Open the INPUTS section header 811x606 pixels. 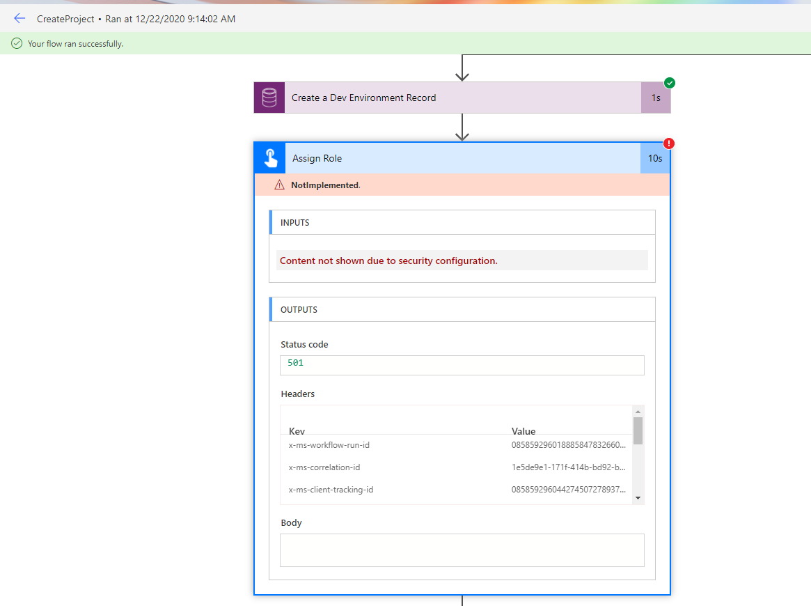(x=462, y=222)
